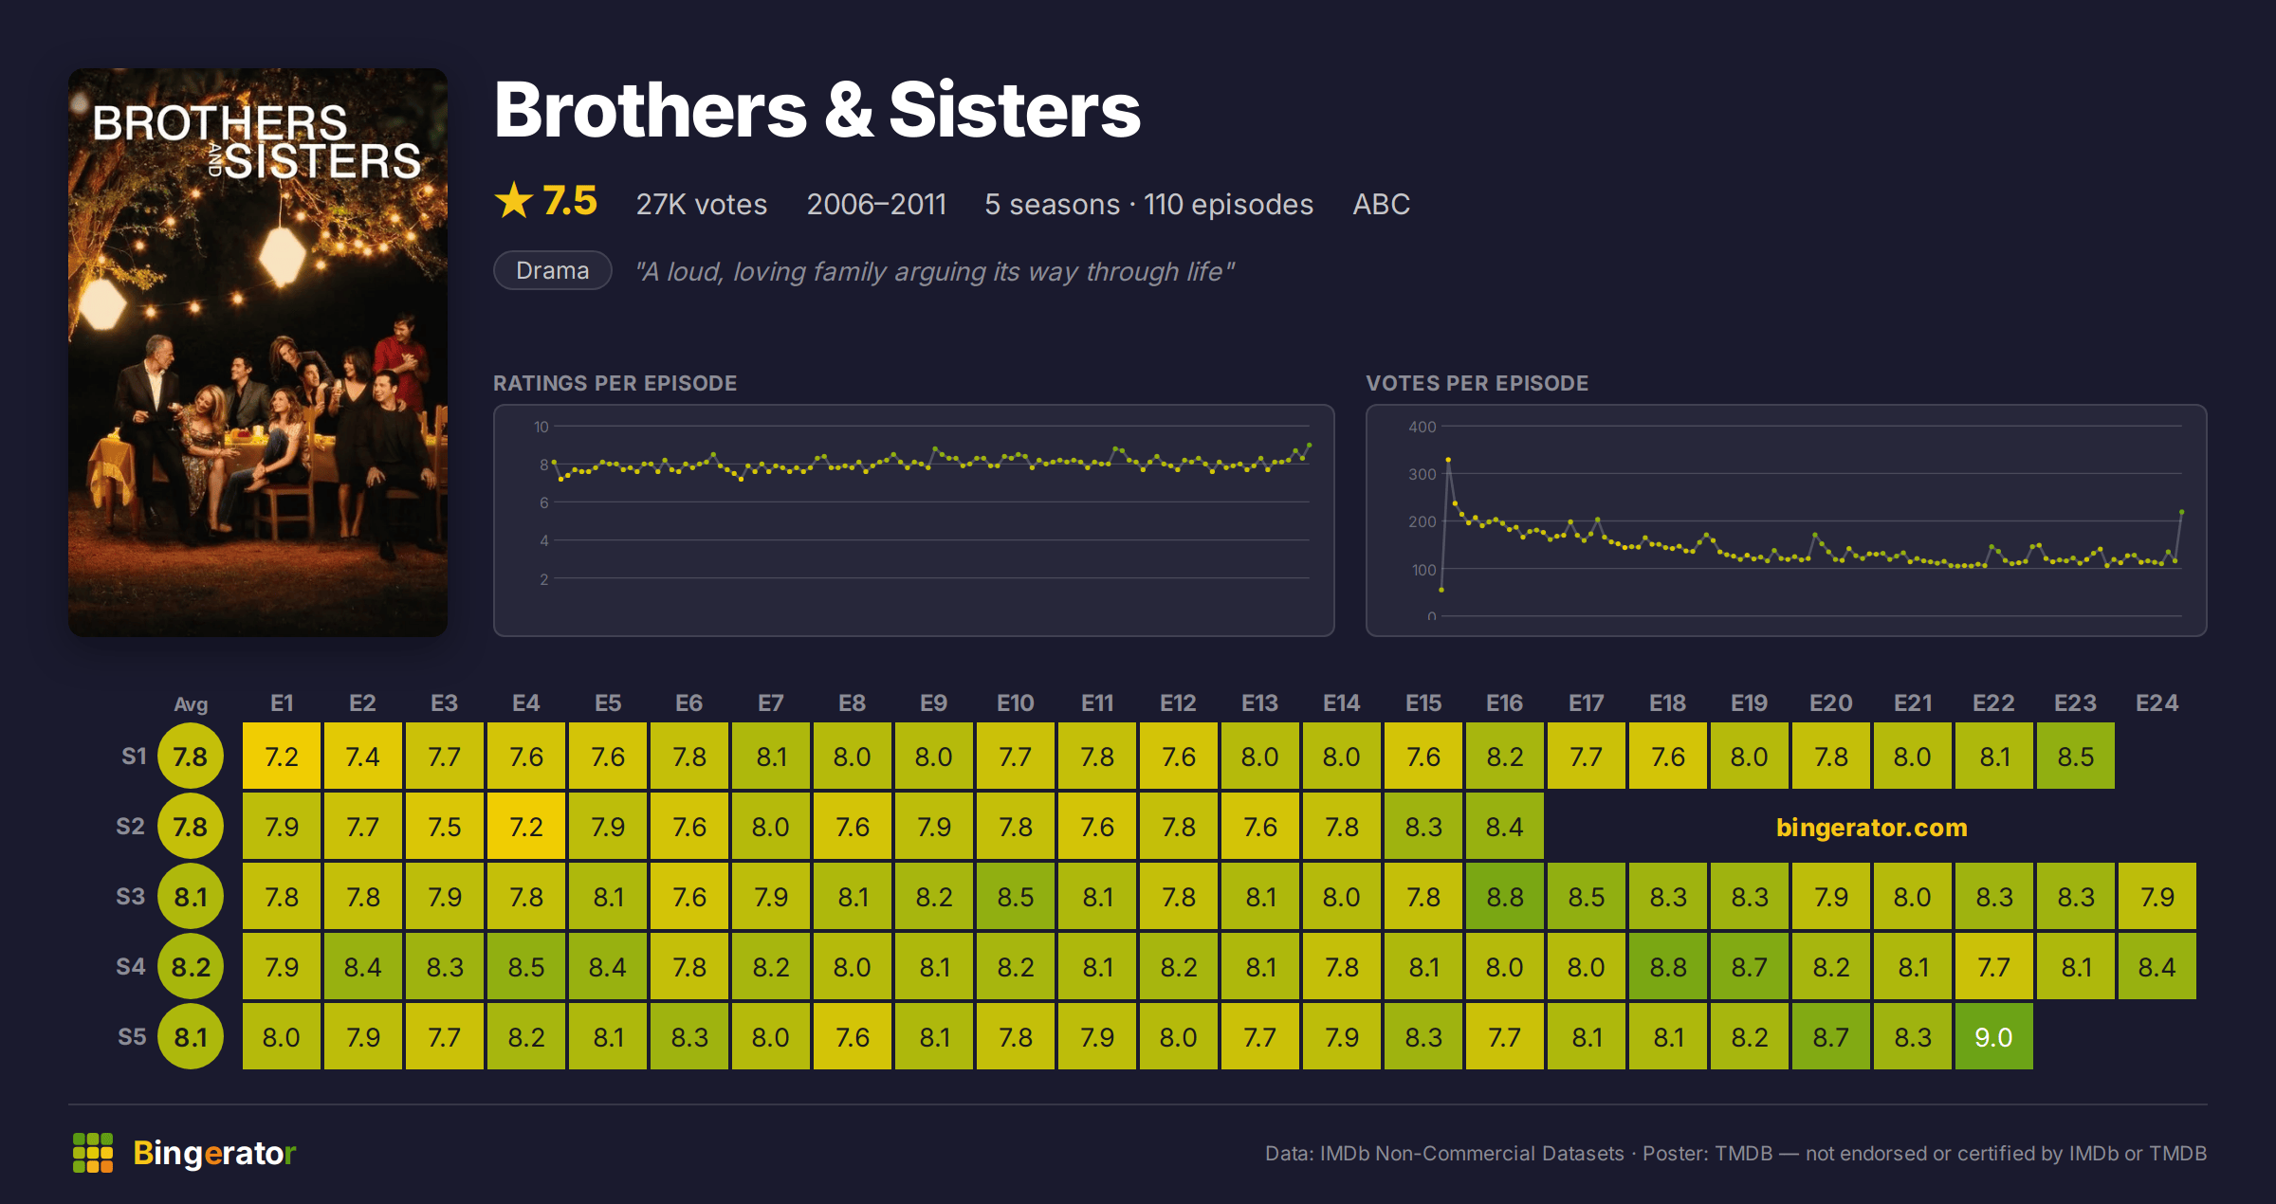Click the yellow star rating icon
The image size is (2276, 1204).
[514, 200]
